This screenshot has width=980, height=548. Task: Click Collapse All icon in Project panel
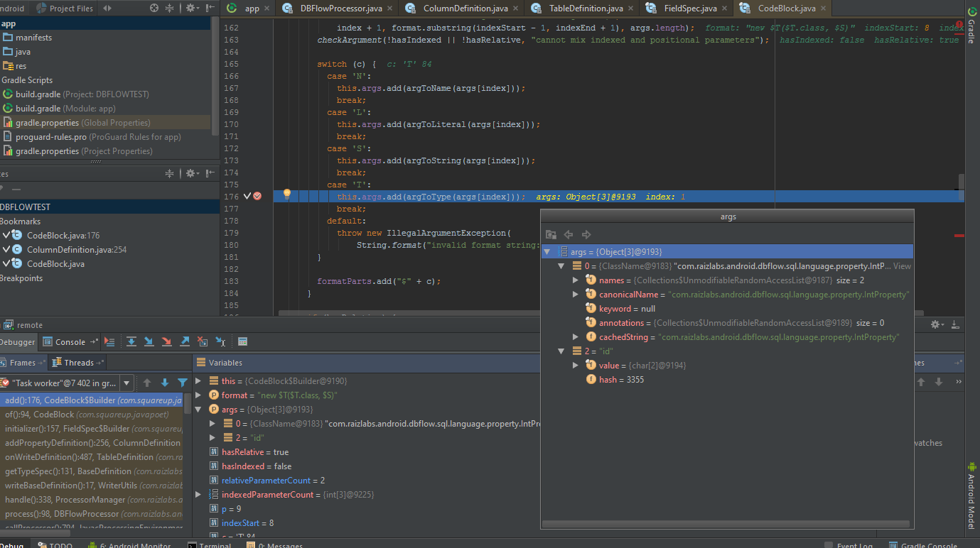[x=169, y=9]
